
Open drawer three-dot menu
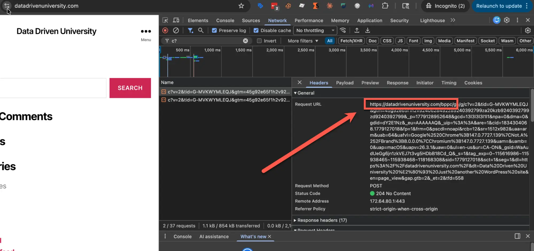(x=165, y=236)
